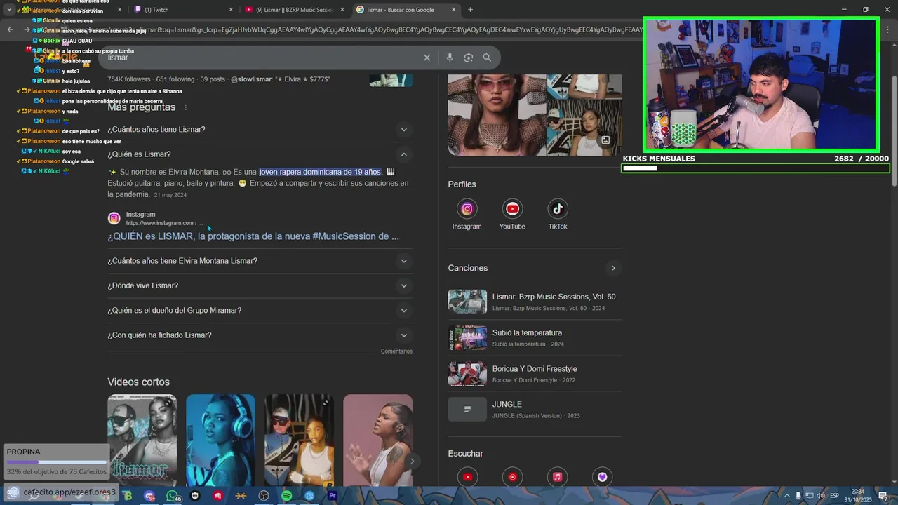This screenshot has width=898, height=505.
Task: Open Adobe Premiere Pro from the taskbar
Action: point(333,496)
